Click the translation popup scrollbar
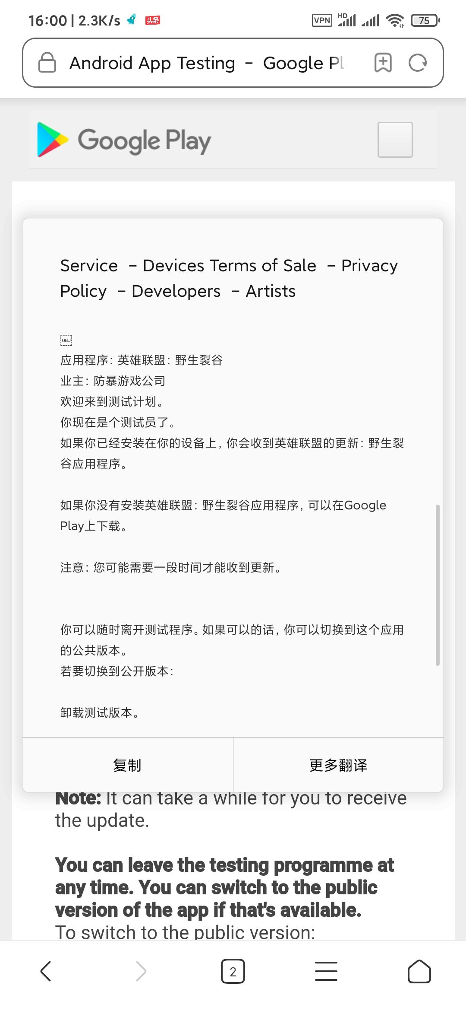Viewport: 466px width, 1011px height. pos(438,585)
